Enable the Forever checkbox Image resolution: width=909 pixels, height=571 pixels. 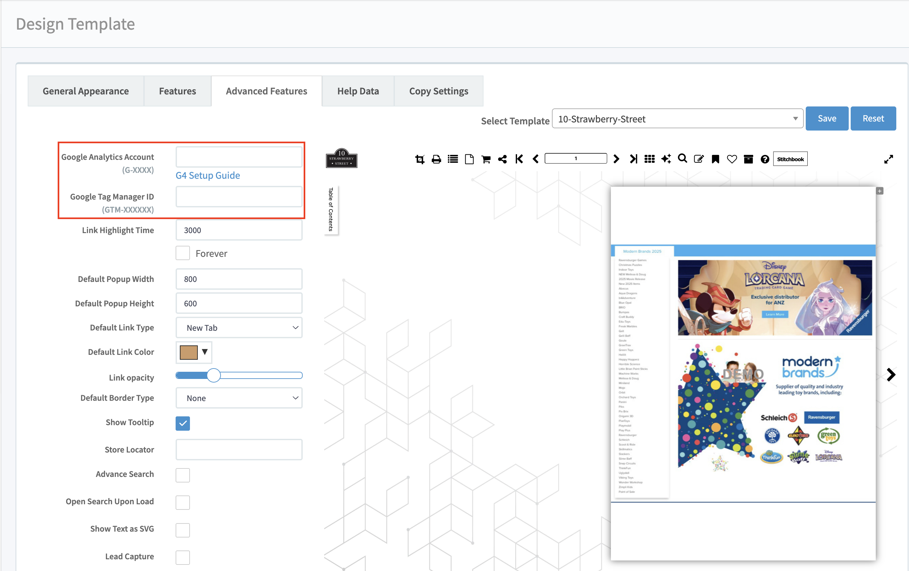(x=183, y=254)
